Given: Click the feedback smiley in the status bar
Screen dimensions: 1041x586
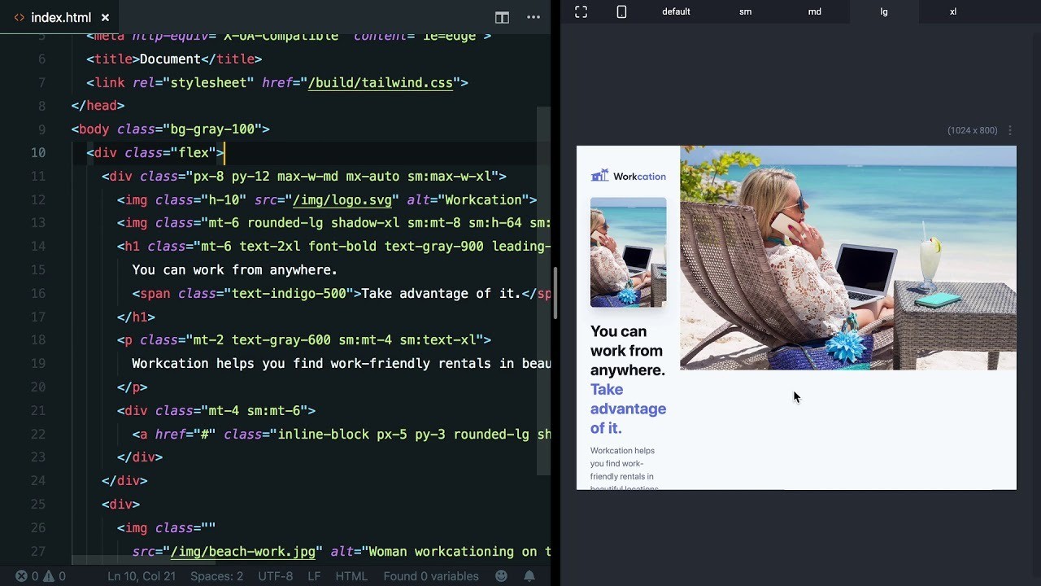Looking at the screenshot, I should [x=503, y=576].
